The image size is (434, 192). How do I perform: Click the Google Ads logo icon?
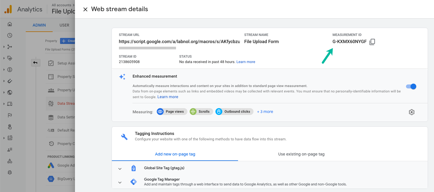tap(51, 165)
